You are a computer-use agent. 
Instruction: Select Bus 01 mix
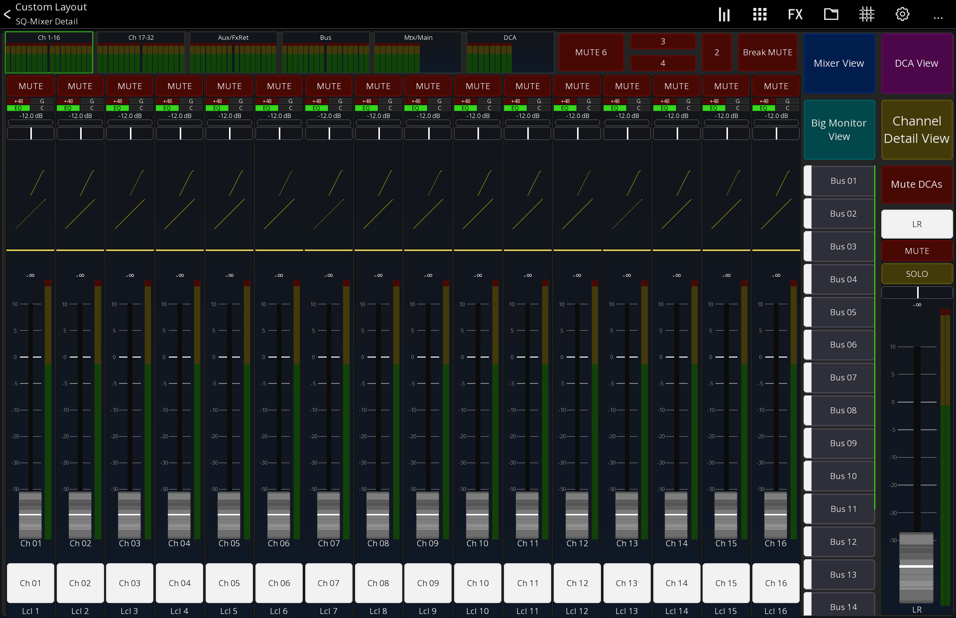(839, 181)
